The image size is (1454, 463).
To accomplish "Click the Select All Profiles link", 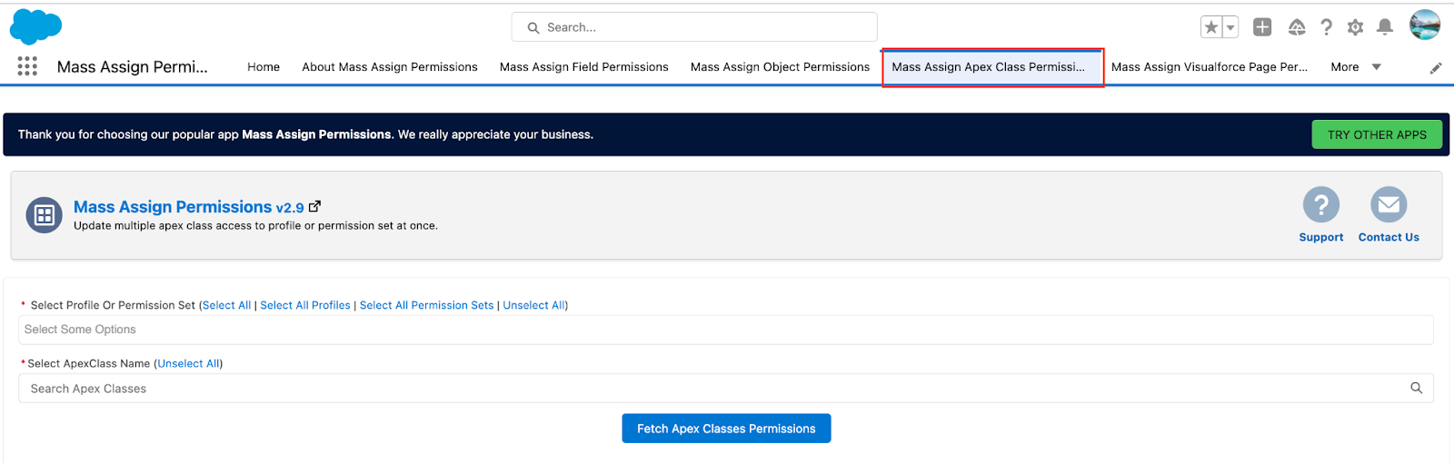I will click(305, 305).
